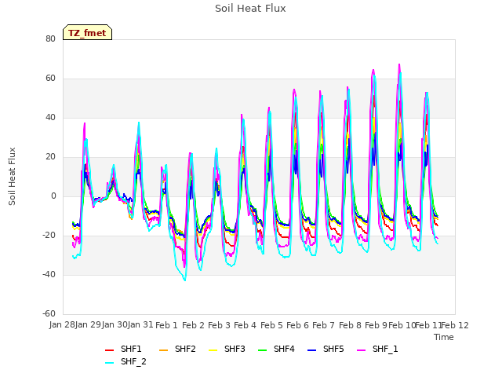Click the -40 y-axis tick label
The width and height of the screenshot is (502, 377).
point(49,274)
